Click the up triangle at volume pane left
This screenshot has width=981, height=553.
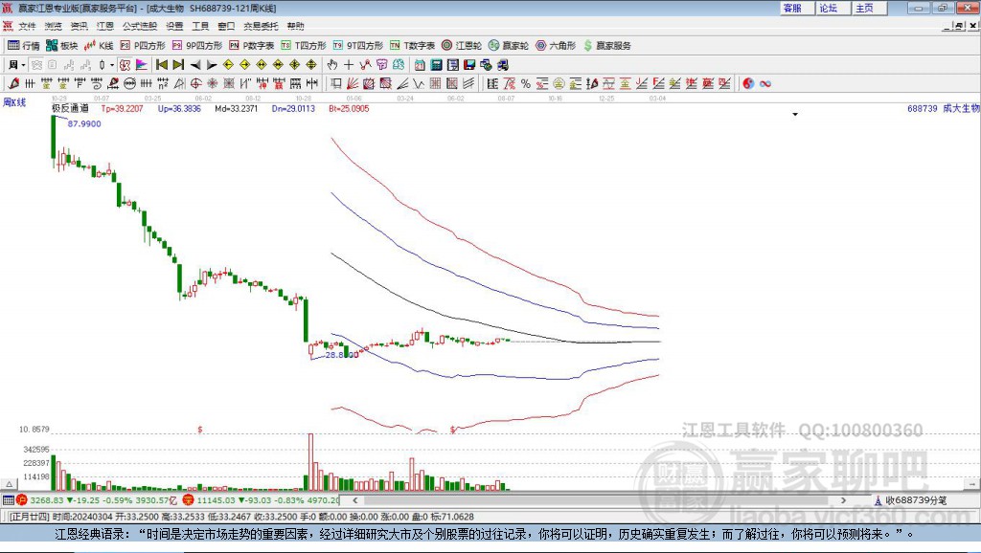click(10, 484)
